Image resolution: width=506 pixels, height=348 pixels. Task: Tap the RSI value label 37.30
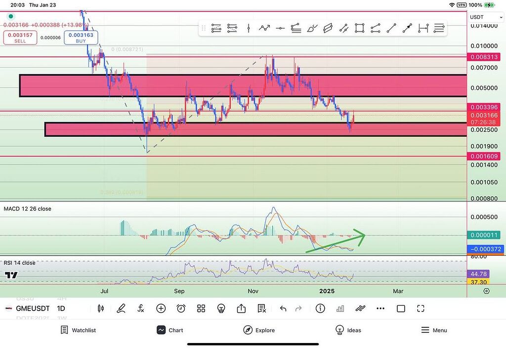tap(478, 282)
